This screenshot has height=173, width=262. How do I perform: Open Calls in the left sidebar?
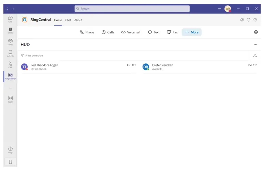coord(10,65)
